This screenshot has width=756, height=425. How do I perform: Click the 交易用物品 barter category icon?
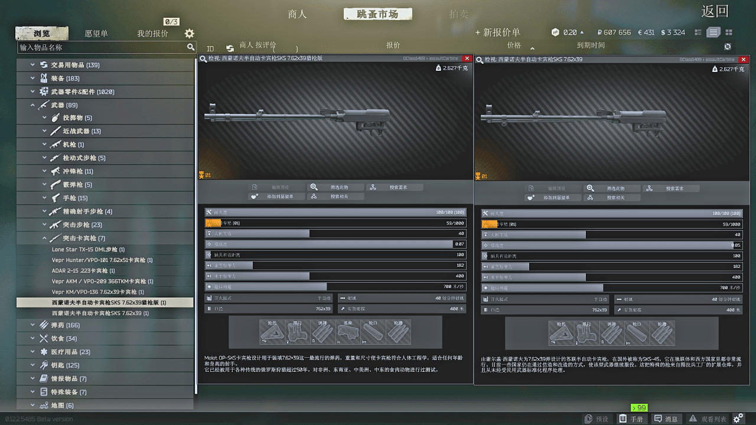(44, 65)
